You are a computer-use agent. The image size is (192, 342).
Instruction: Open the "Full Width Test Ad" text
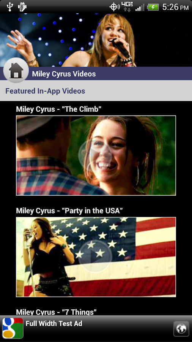[54, 323]
